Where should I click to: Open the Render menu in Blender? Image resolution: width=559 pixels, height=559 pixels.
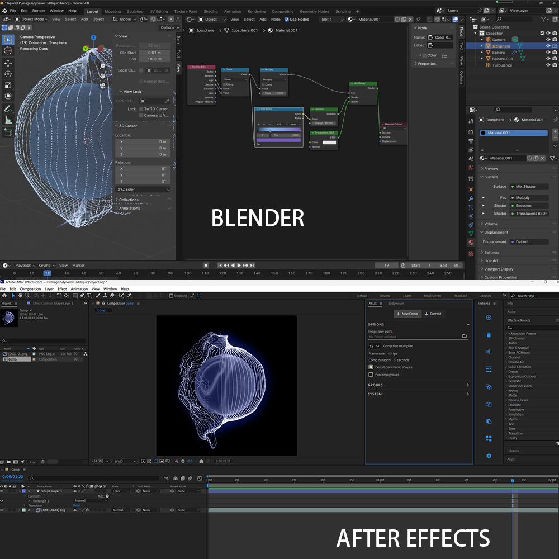point(39,11)
